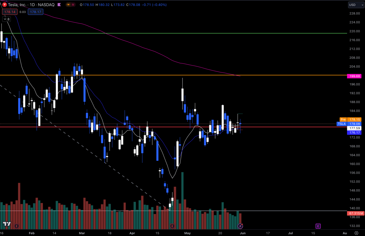Screen dimensions: 365x236
Task: Click the 228.00 price scale label
Action: click(354, 14)
